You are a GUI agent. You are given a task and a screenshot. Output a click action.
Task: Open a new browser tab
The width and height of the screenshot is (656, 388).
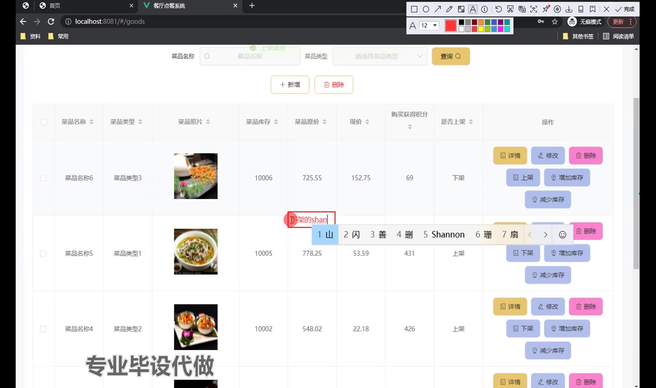coord(252,5)
